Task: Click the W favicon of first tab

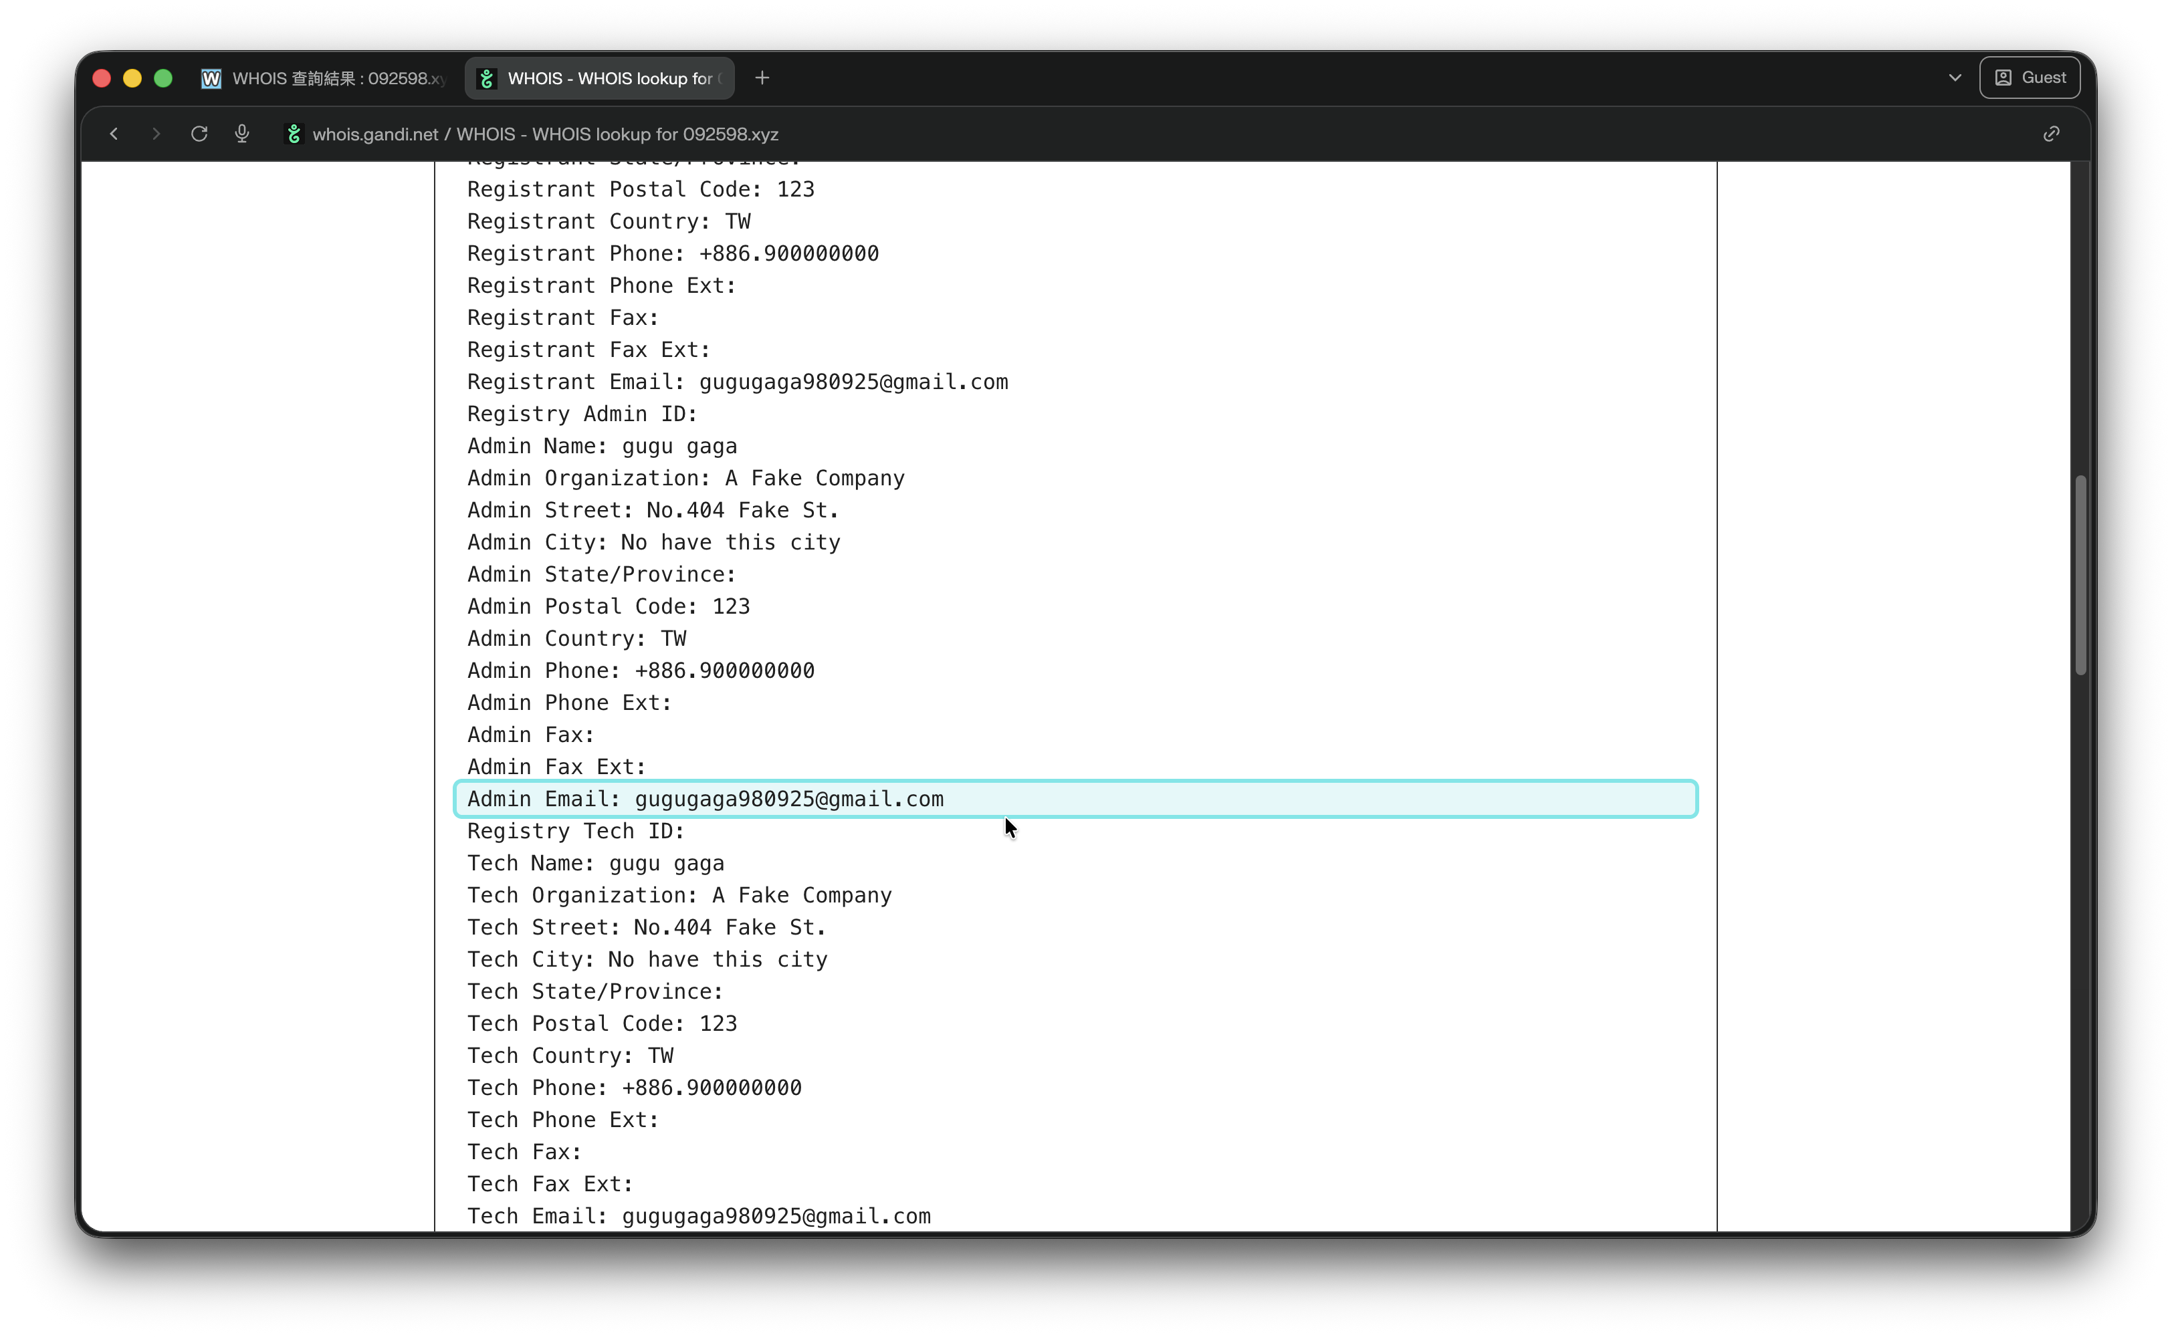Action: click(x=211, y=79)
